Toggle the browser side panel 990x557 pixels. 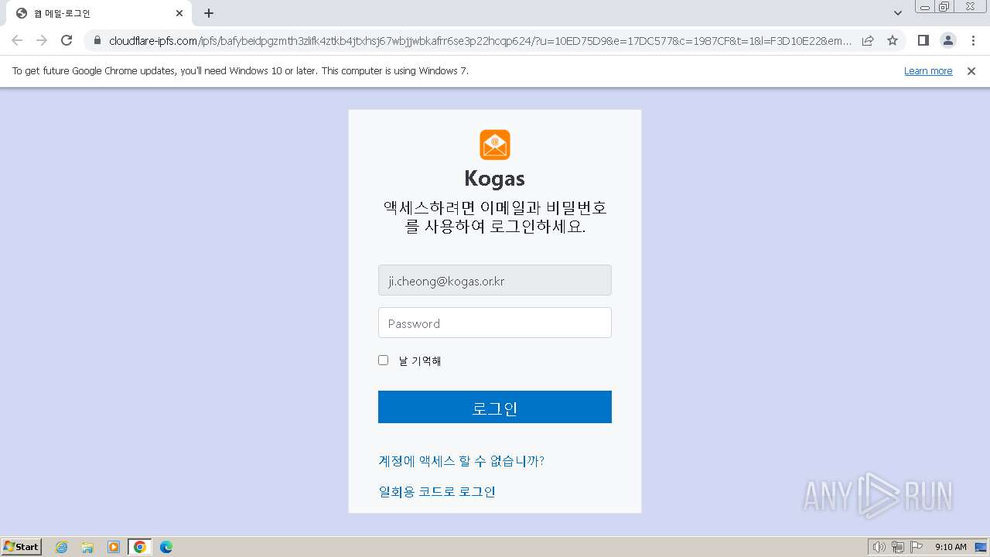point(923,40)
